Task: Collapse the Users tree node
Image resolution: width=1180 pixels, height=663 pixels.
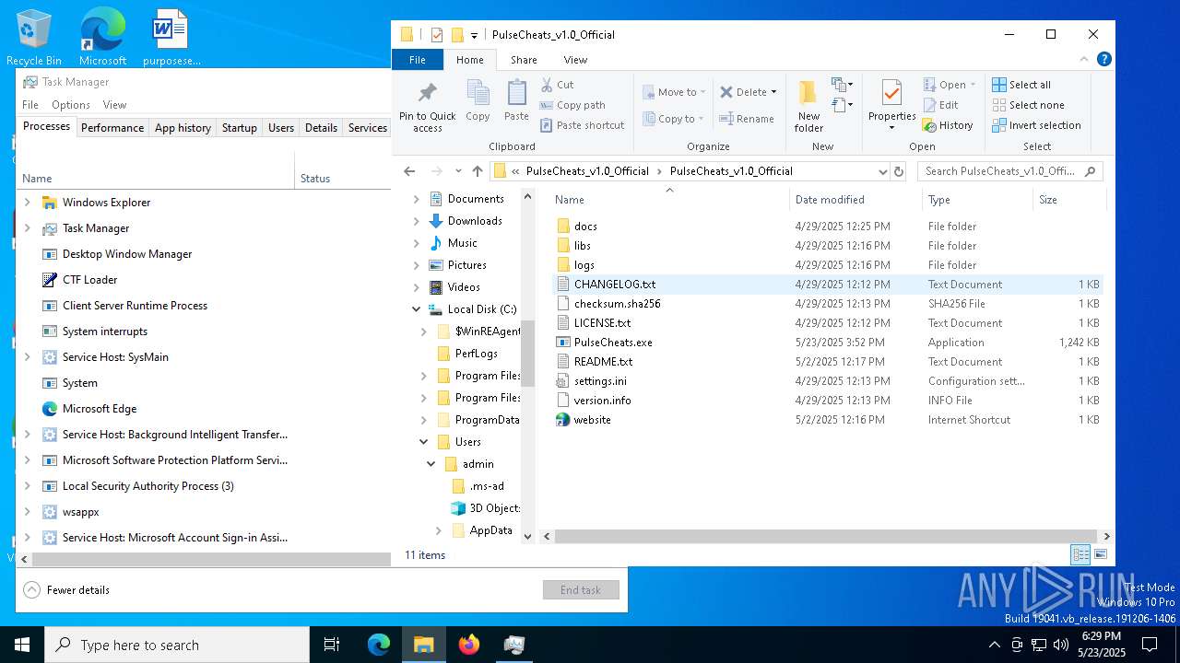Action: 424,442
